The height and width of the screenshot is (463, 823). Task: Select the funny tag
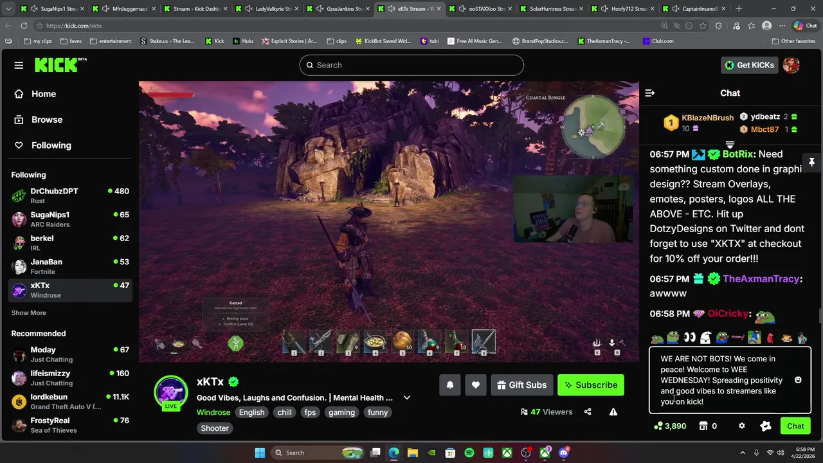(x=378, y=412)
